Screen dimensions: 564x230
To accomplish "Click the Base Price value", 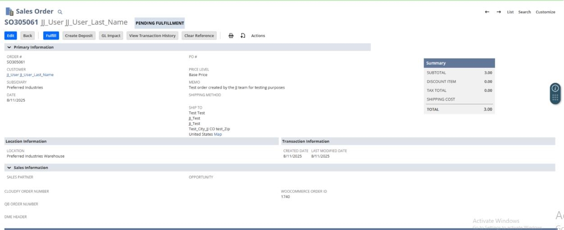I will click(x=198, y=75).
